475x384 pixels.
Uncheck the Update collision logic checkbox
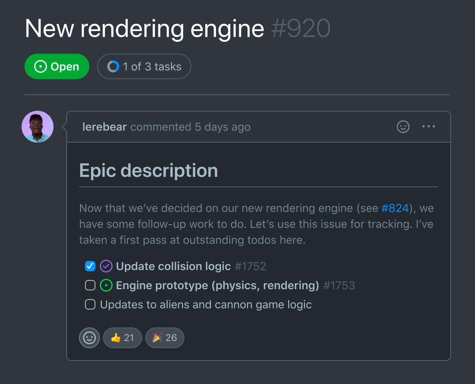tap(90, 266)
